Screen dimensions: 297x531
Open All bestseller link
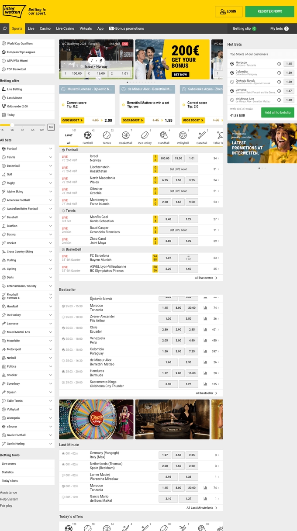click(x=206, y=393)
